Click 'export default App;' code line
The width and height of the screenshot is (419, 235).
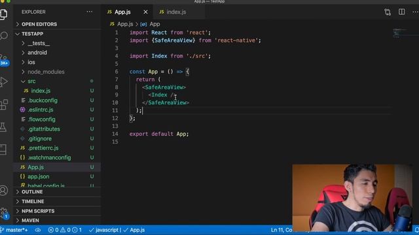(x=159, y=134)
